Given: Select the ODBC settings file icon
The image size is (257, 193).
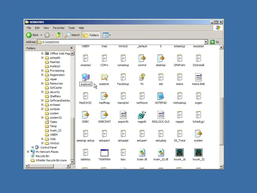Looking at the screenshot, I should tap(85, 115).
